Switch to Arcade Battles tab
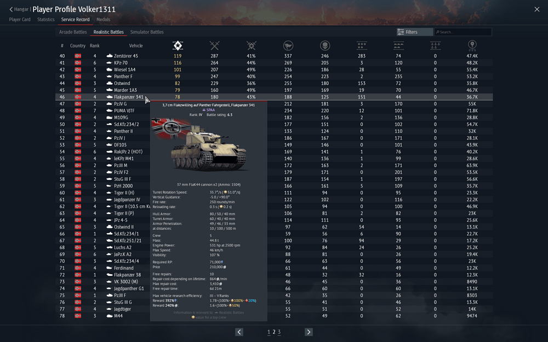This screenshot has height=342, width=548. pos(73,32)
